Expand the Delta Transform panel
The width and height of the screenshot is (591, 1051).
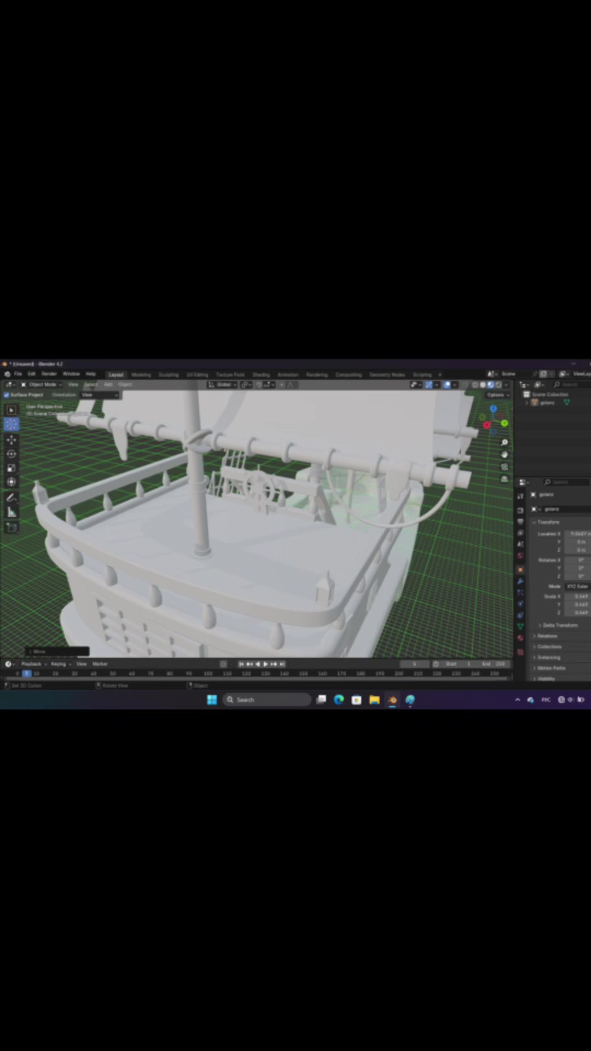[x=559, y=625]
